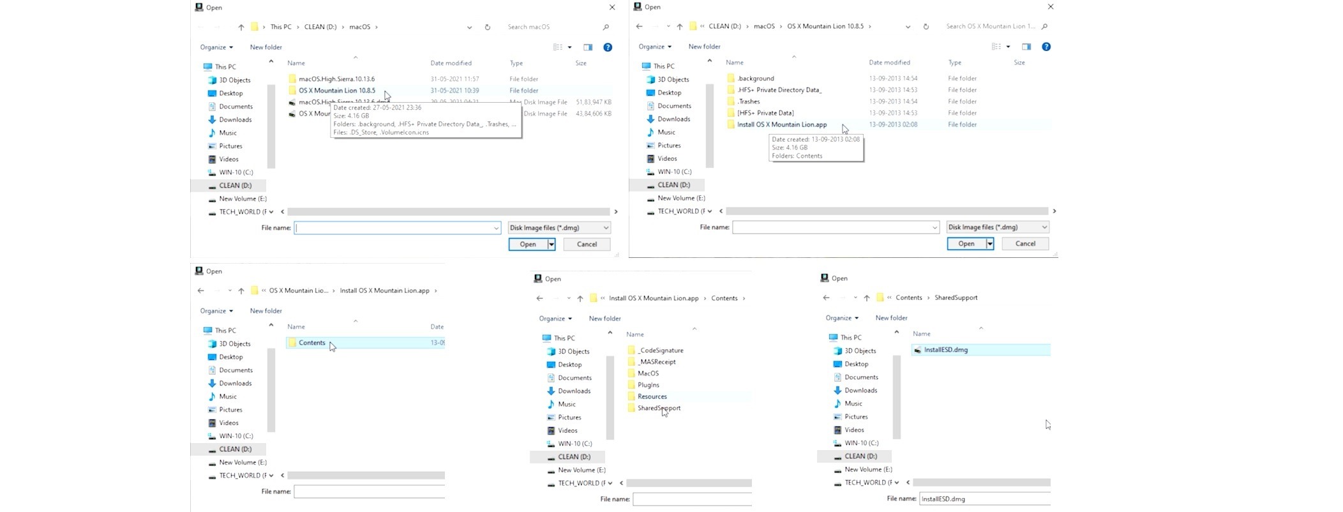
Task: Click the Downloads sidebar icon in the SharedSupport dialog
Action: [x=838, y=390]
